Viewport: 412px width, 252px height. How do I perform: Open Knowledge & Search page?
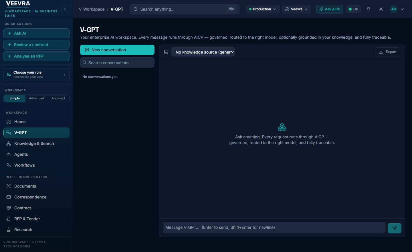click(36, 143)
